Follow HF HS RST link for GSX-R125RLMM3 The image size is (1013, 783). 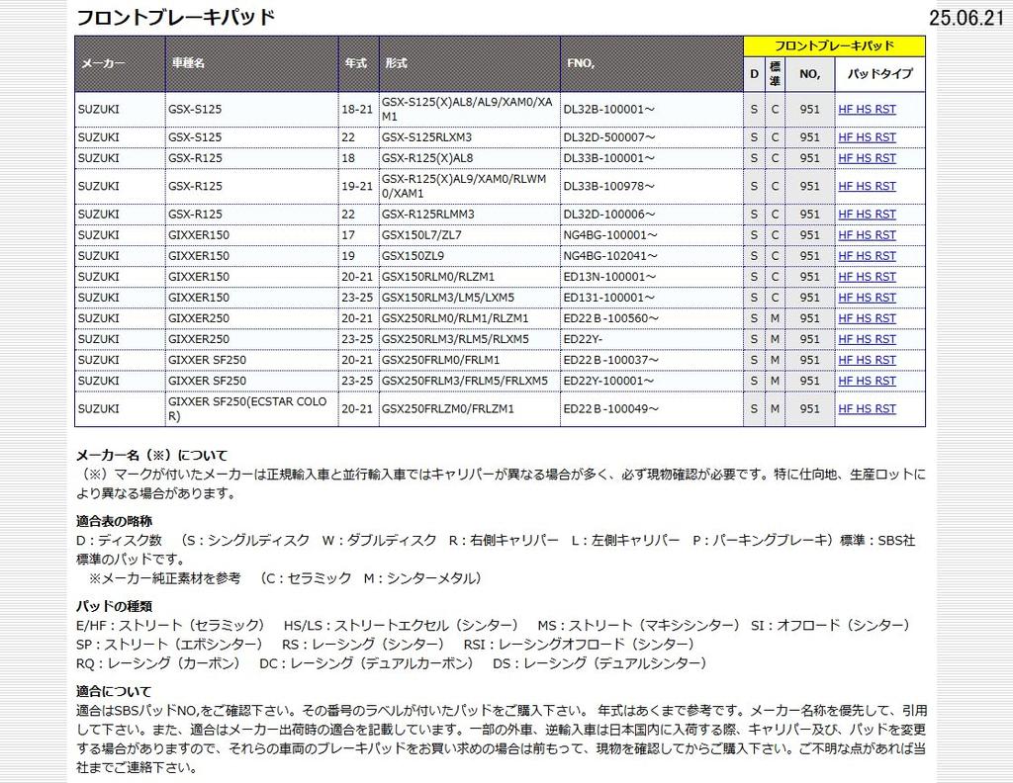[867, 215]
